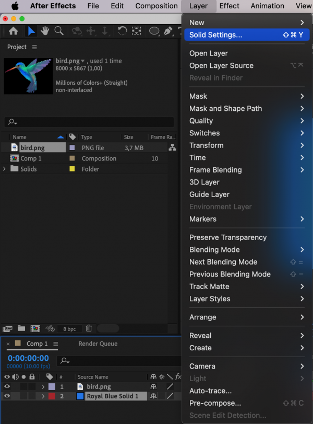
Task: Activate the Pen tool
Action: click(x=169, y=31)
